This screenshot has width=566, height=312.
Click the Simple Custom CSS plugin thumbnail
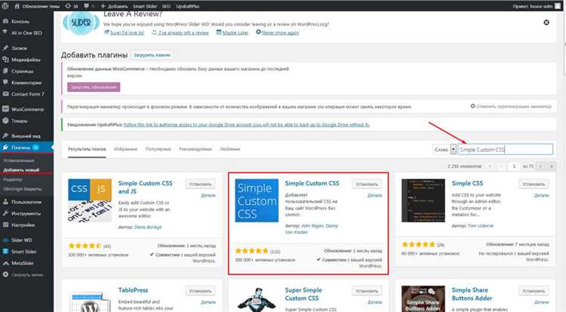[256, 210]
